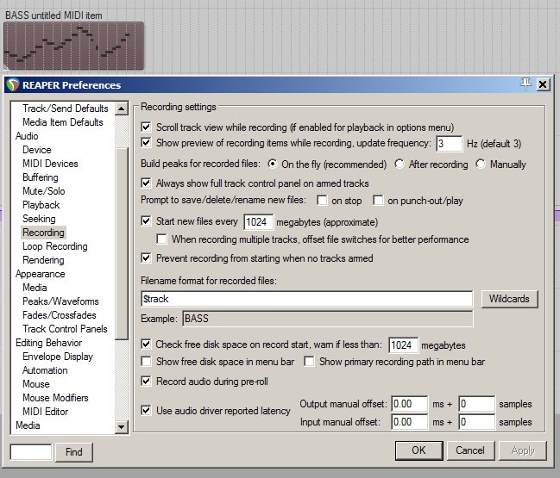This screenshot has width=560, height=478.
Task: Enable prompt to save on stop
Action: [322, 201]
